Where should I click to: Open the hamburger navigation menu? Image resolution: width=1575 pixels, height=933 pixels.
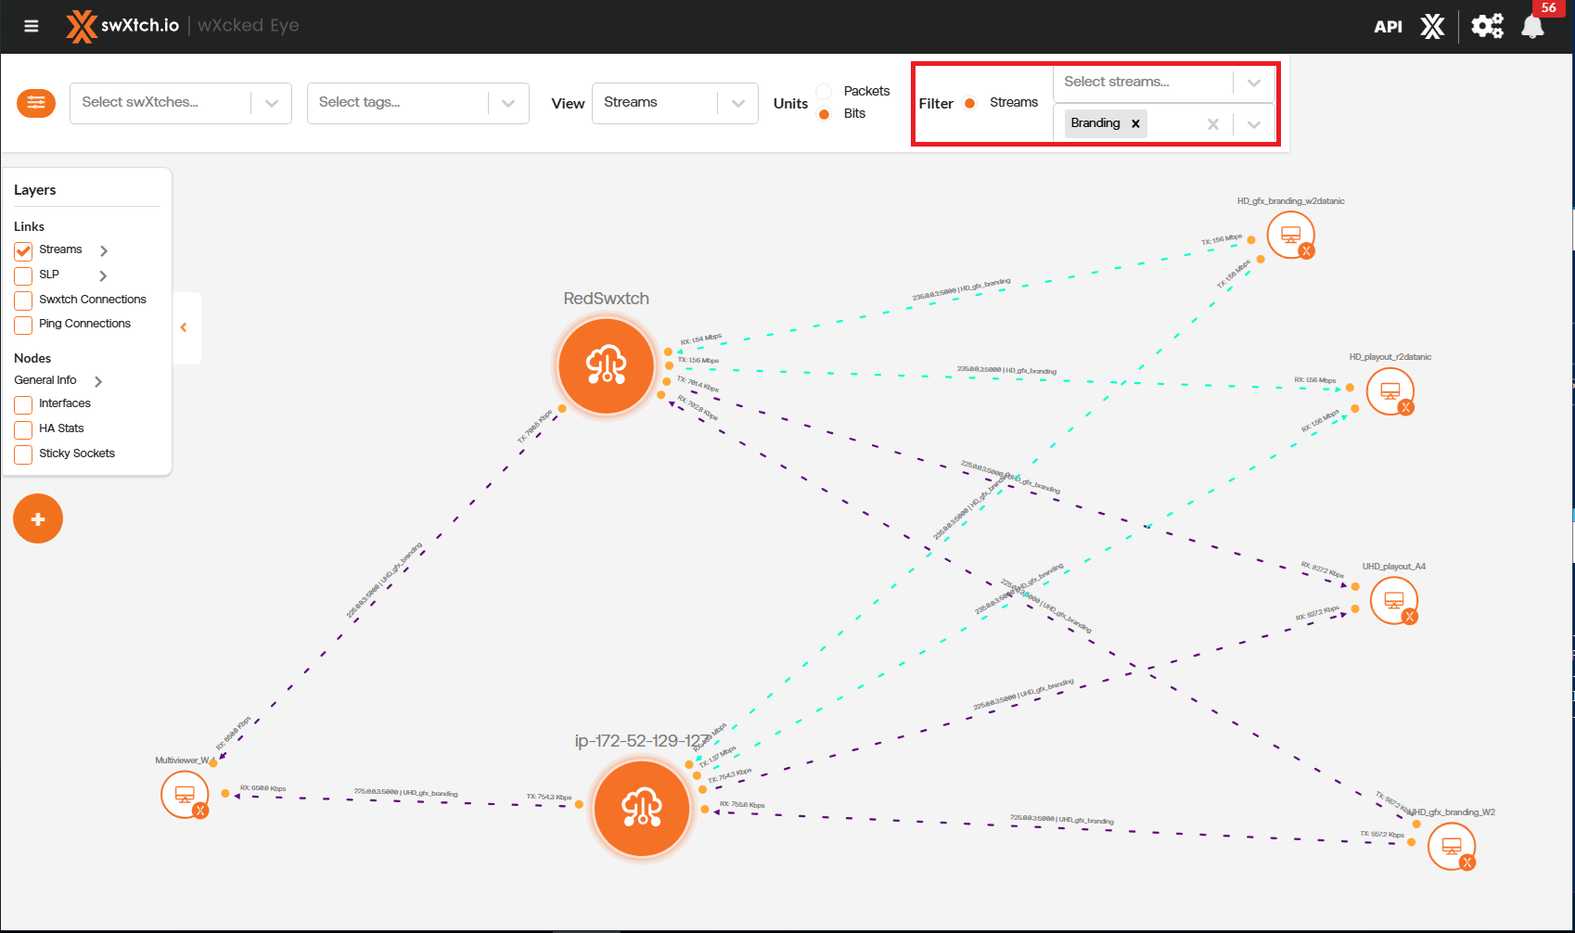pos(32,26)
